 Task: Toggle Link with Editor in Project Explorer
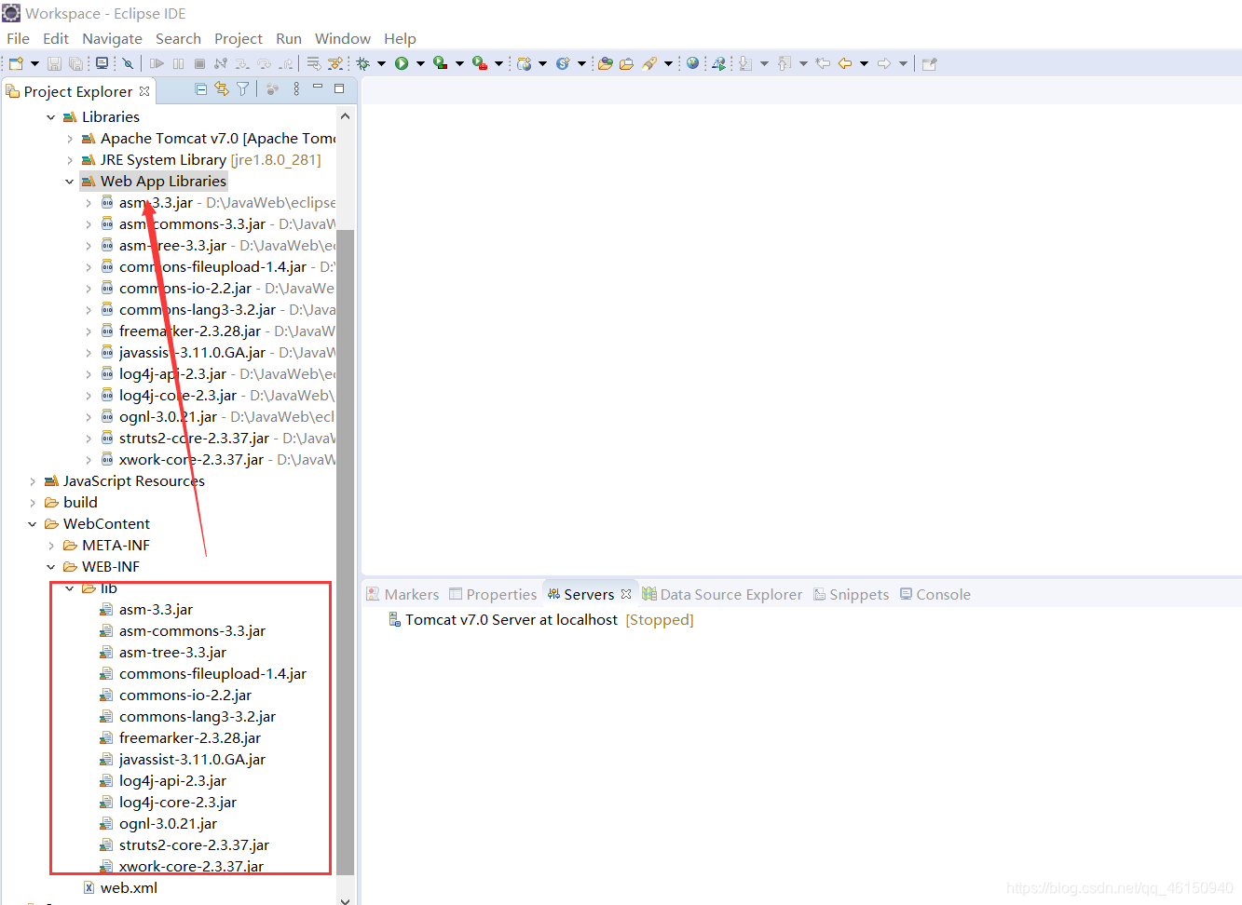222,88
